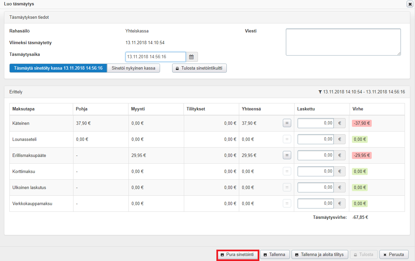Screen dimensions: 415x261
Task: Click the equals button in Verkkokauppamaksu row
Action: coord(287,203)
